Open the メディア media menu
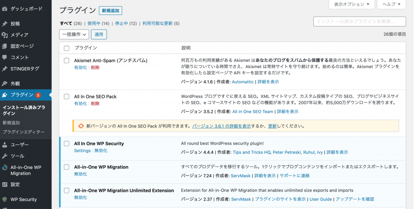414x209 pixels. [x=19, y=35]
